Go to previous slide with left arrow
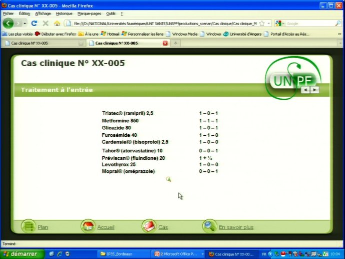 (x=305, y=90)
